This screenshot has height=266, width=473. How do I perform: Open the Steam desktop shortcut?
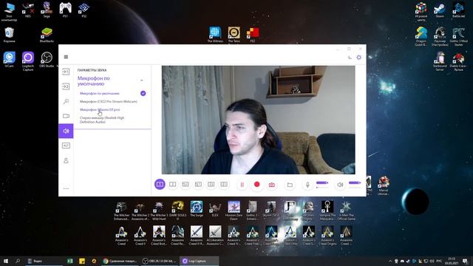click(440, 10)
